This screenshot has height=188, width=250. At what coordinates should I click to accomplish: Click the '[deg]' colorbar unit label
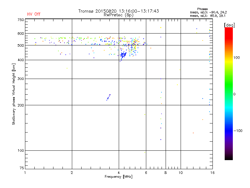click(x=229, y=25)
